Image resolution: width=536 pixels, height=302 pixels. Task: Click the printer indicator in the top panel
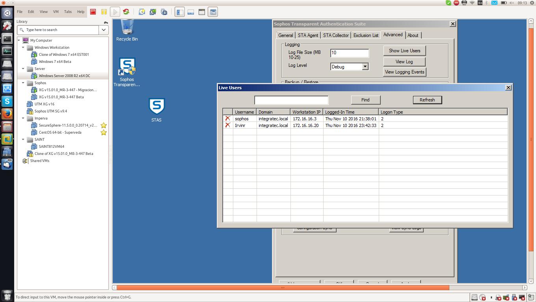tap(464, 3)
